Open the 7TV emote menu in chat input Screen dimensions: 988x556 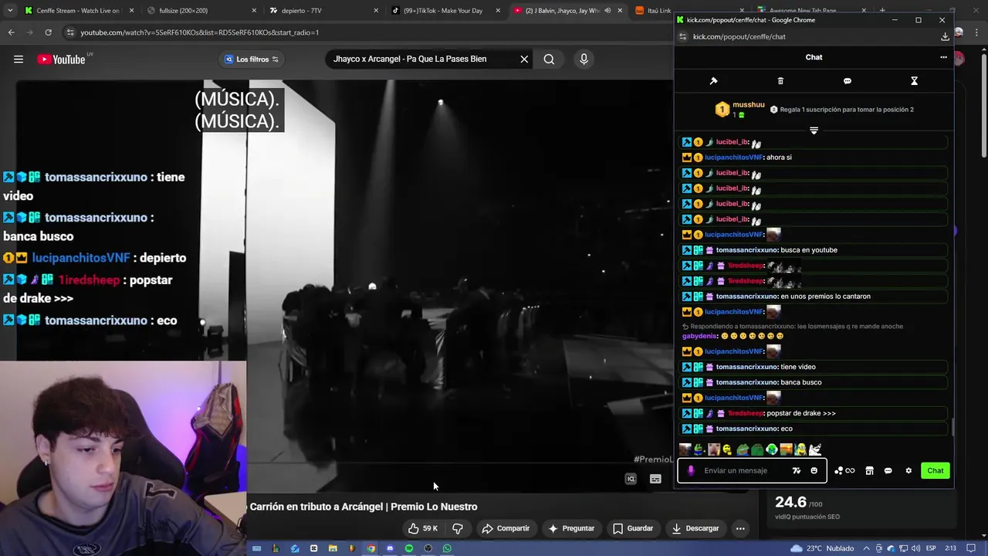(x=797, y=470)
